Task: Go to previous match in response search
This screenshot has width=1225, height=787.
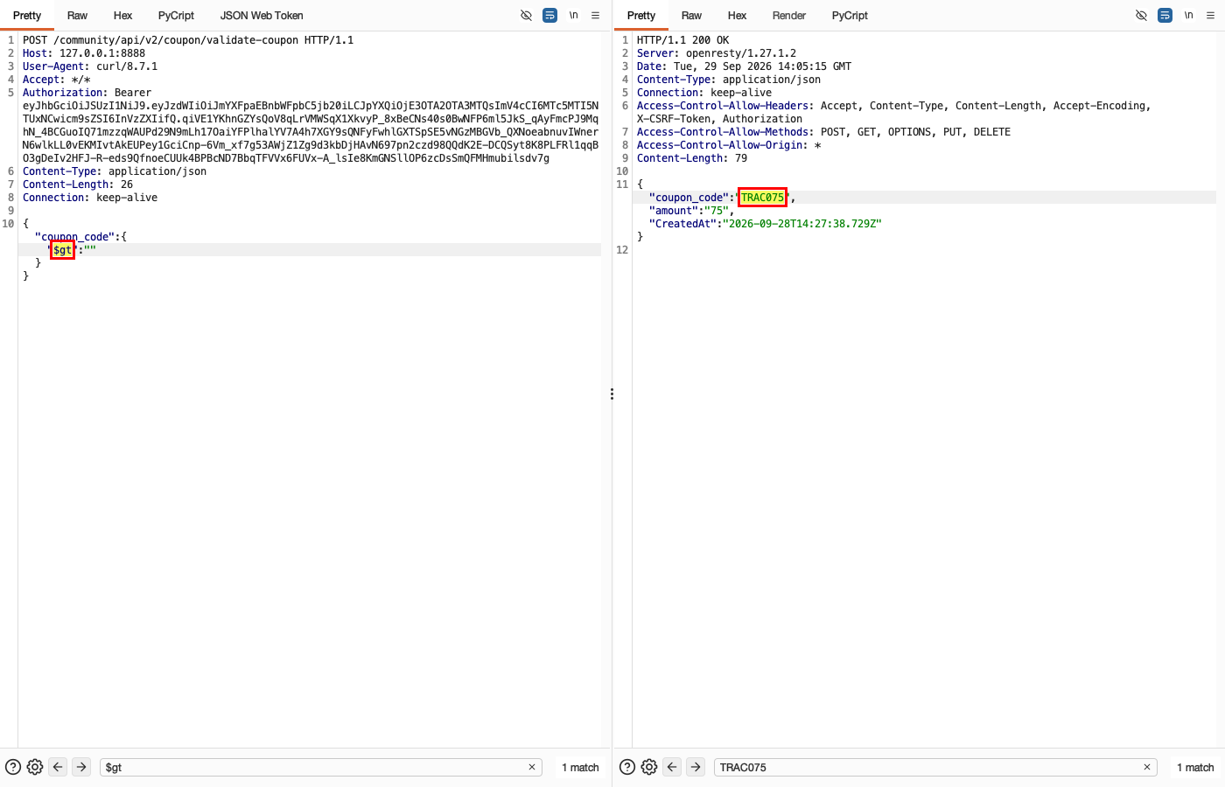Action: coord(672,767)
